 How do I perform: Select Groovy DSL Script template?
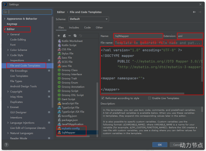[x=73, y=95]
